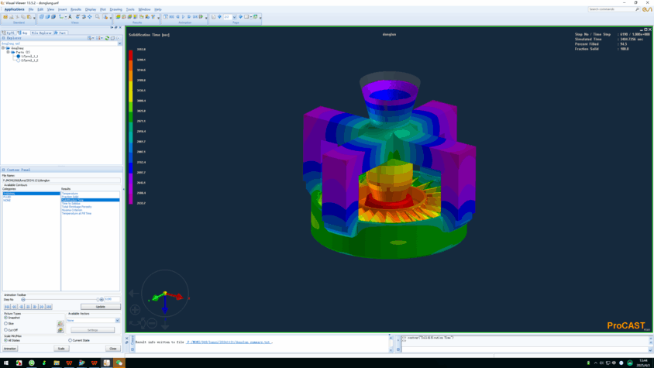Click the Update button
Image resolution: width=654 pixels, height=368 pixels.
tap(101, 307)
